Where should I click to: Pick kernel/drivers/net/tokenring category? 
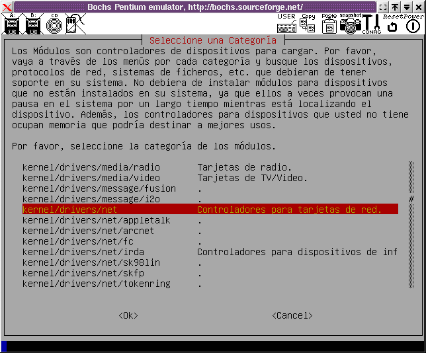point(96,284)
